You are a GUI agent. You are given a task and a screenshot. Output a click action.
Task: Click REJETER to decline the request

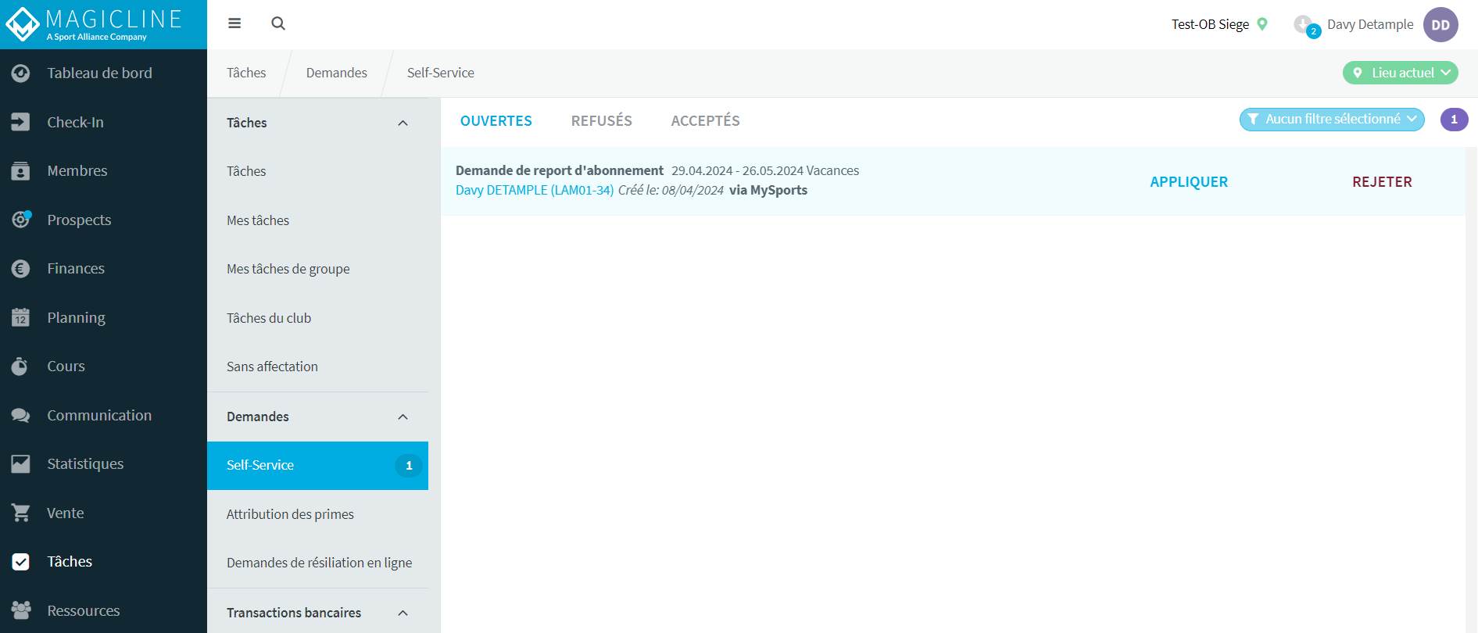pos(1382,182)
